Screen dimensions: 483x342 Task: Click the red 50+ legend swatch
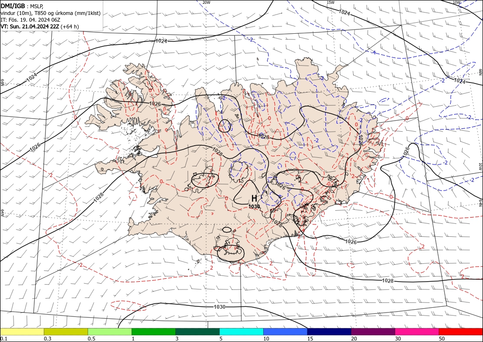pyautogui.click(x=461, y=331)
